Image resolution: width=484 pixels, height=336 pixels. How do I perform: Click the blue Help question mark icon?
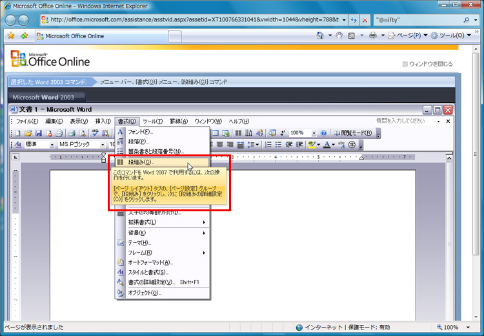coord(323,133)
